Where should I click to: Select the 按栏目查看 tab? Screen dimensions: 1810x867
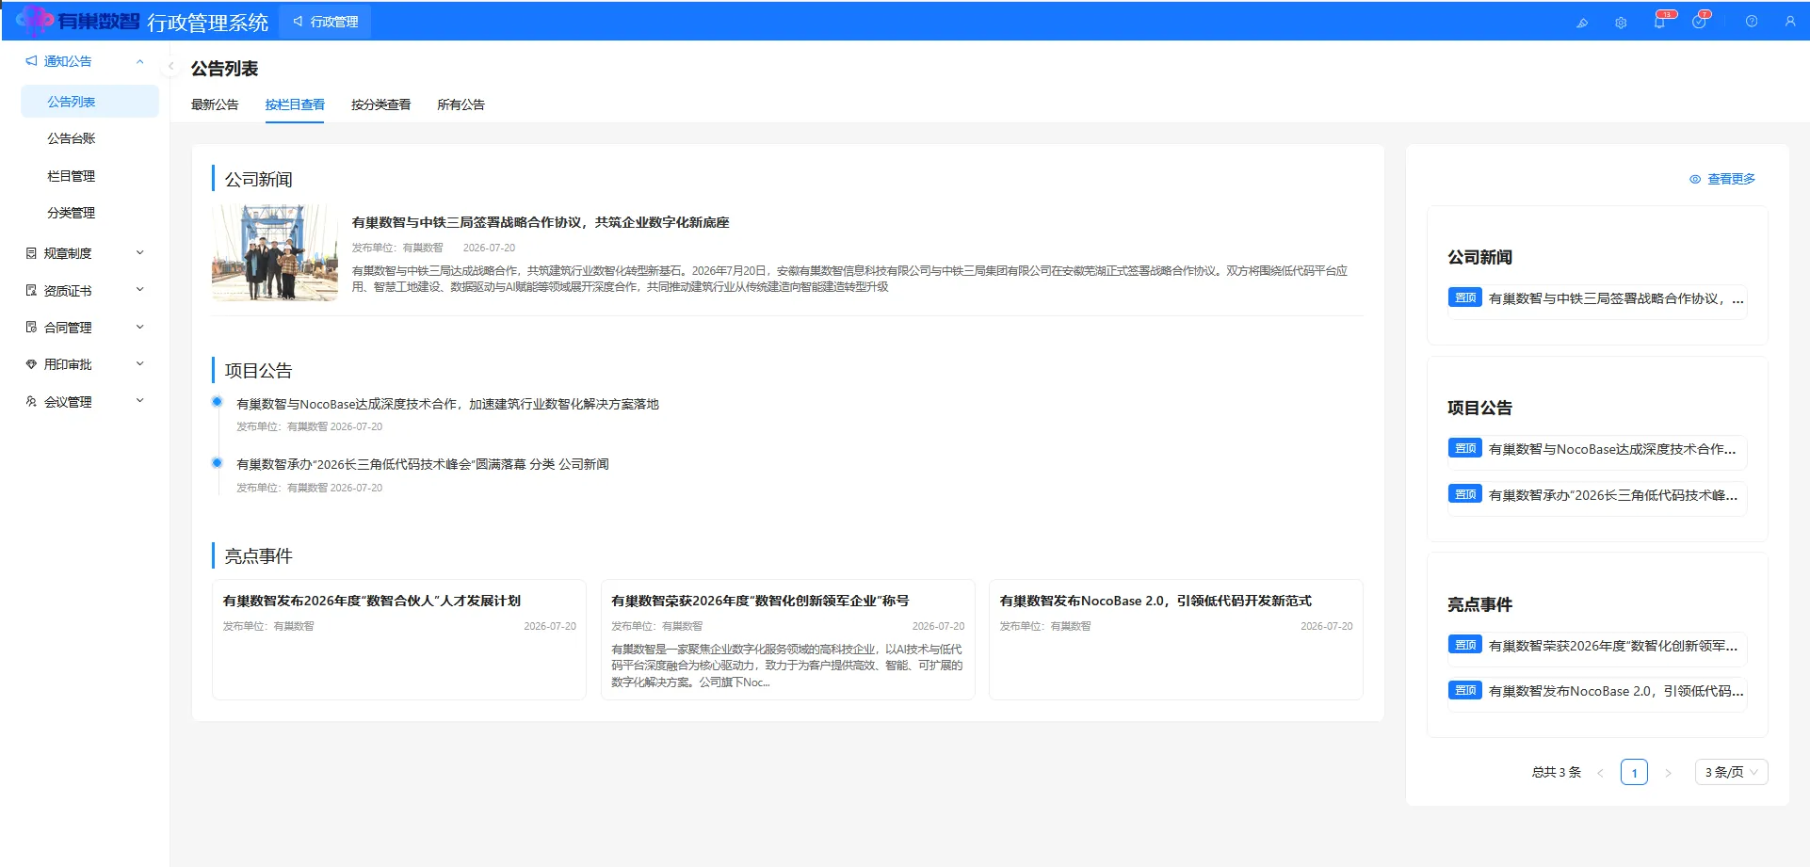295,104
